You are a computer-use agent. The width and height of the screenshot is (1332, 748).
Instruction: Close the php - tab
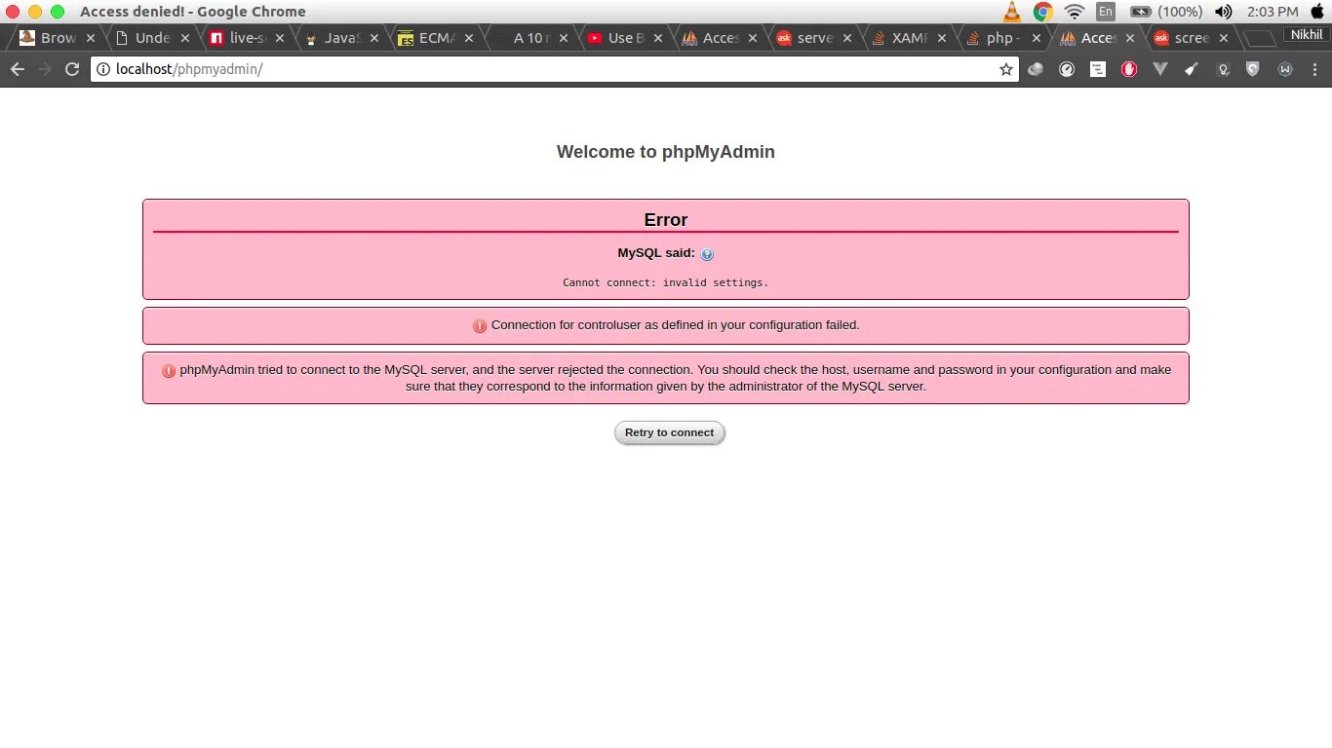pyautogui.click(x=1036, y=38)
